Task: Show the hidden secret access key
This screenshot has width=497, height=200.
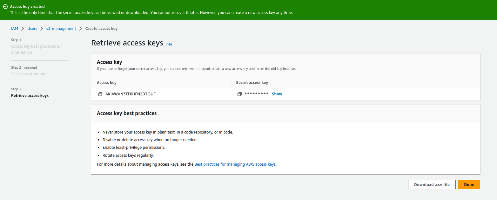Action: coord(277,94)
